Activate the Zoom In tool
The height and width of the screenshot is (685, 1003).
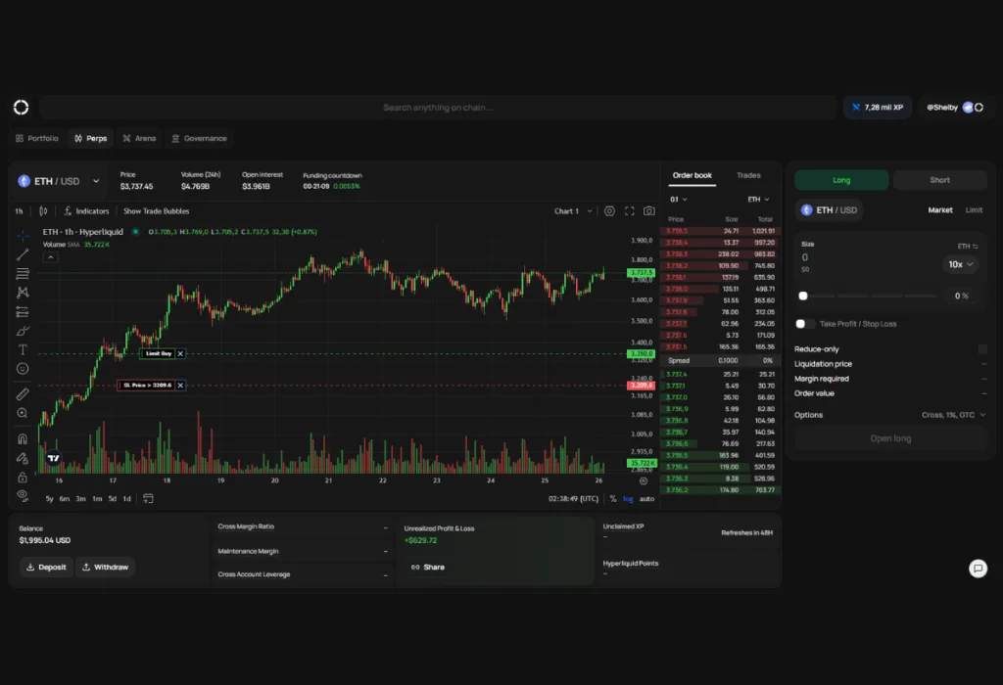pos(24,413)
